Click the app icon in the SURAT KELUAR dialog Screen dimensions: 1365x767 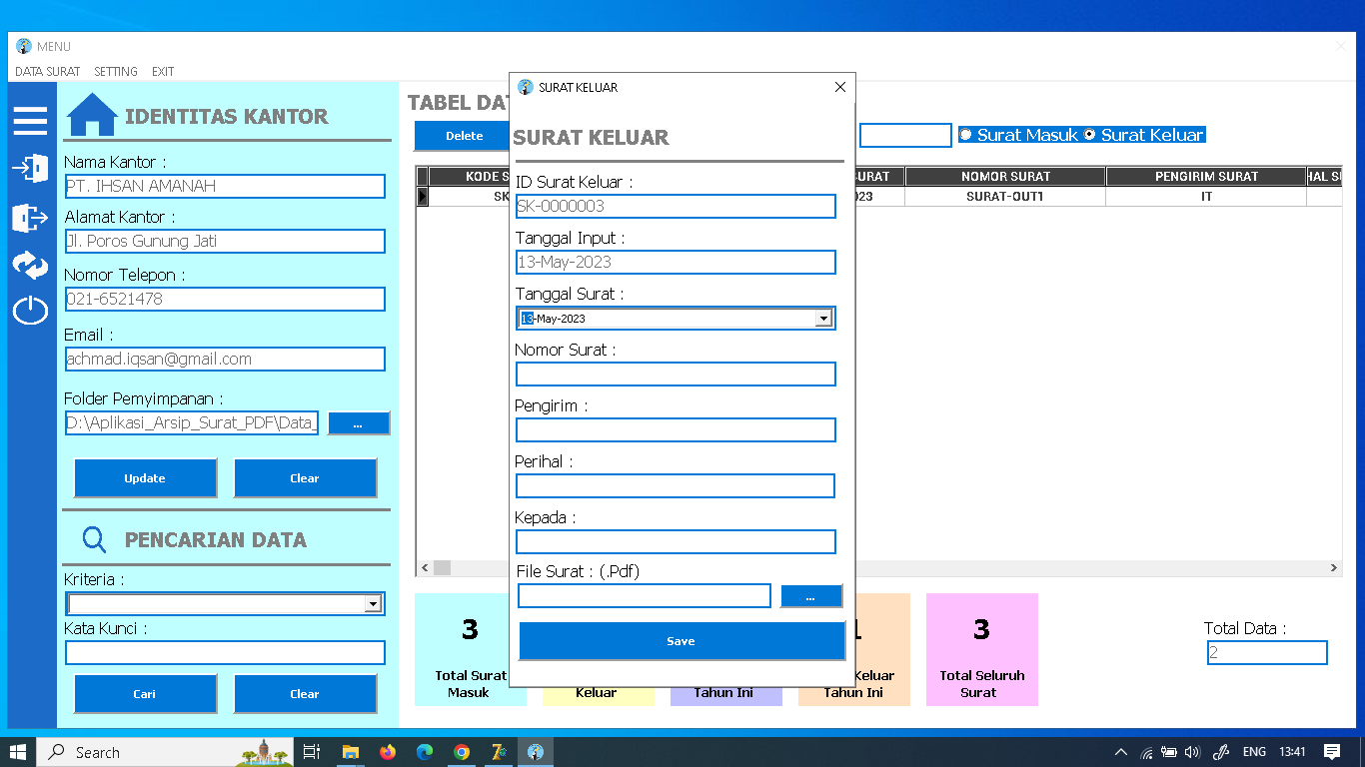(525, 87)
